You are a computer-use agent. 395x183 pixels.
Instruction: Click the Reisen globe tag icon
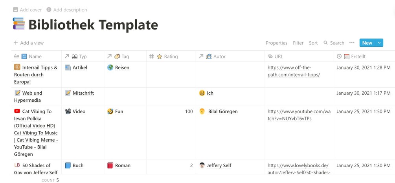coord(110,68)
